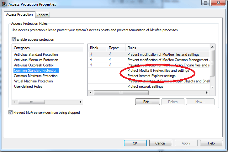Viewport: 228px width, 152px height.
Task: Choose Virtual Machine Protection category
Action: (x=33, y=81)
